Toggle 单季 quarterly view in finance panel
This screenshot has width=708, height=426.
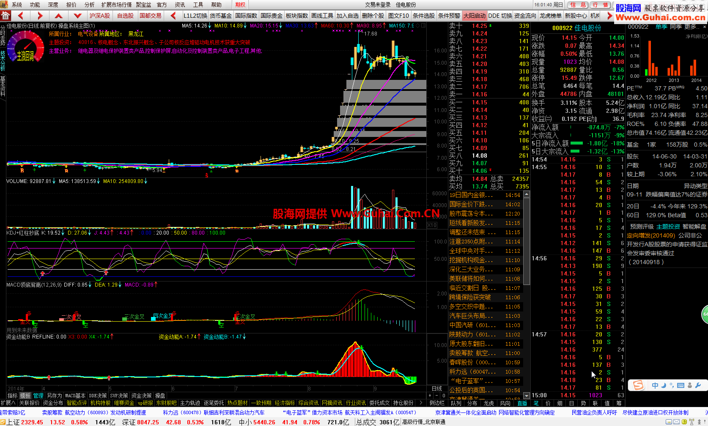(661, 27)
